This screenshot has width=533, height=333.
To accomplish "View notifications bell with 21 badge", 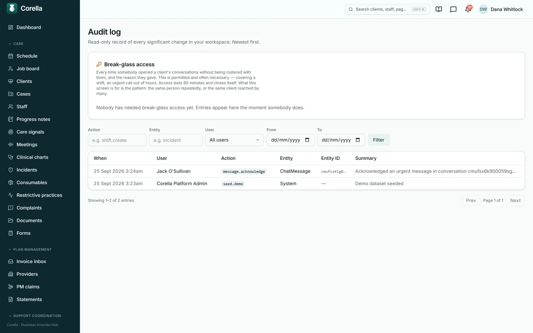I will 468,9.
